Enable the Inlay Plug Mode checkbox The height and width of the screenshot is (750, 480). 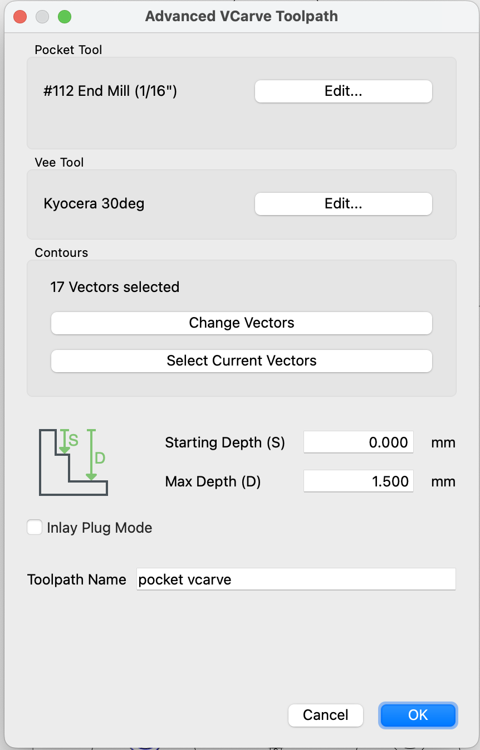pyautogui.click(x=35, y=527)
